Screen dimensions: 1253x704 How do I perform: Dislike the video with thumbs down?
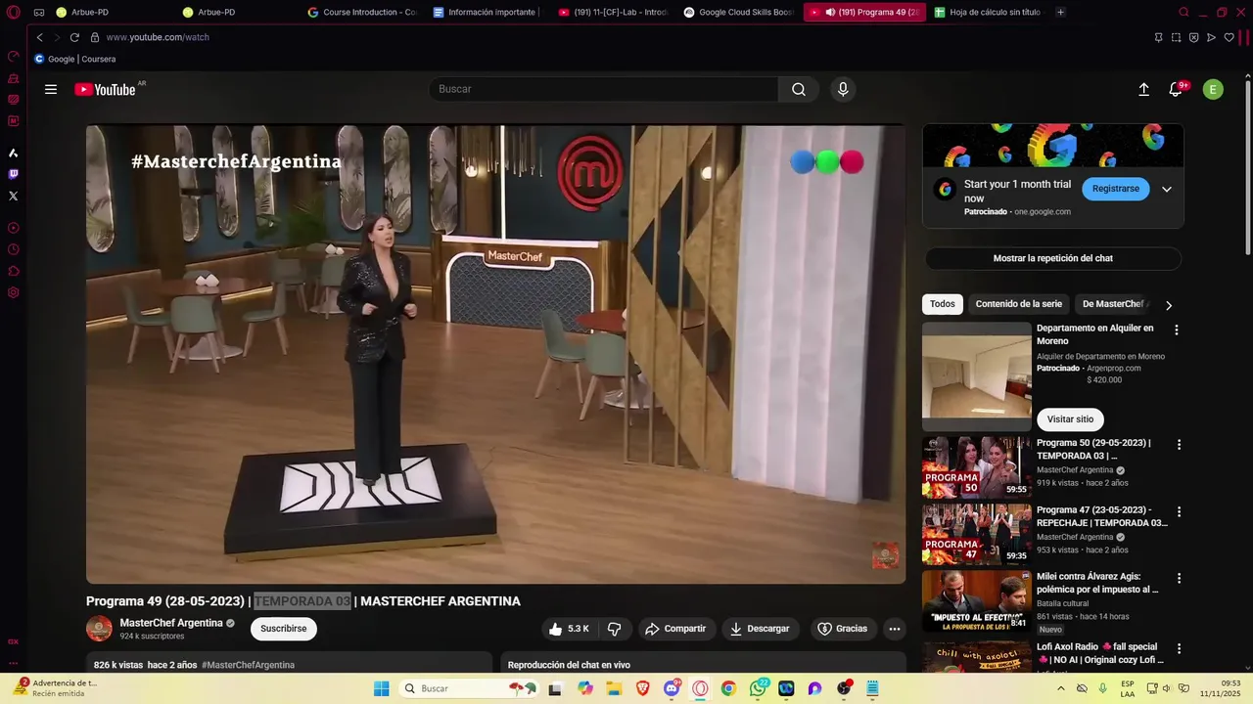(615, 629)
